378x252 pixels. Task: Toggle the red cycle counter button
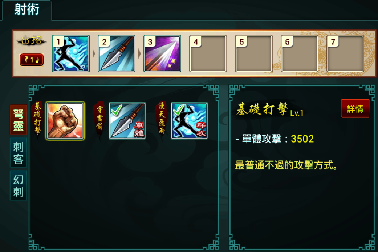point(32,60)
